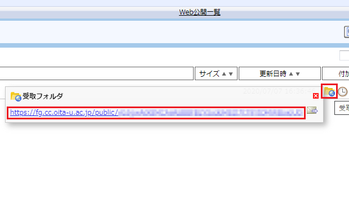Click the clock history icon
The width and height of the screenshot is (349, 213).
coord(343,91)
